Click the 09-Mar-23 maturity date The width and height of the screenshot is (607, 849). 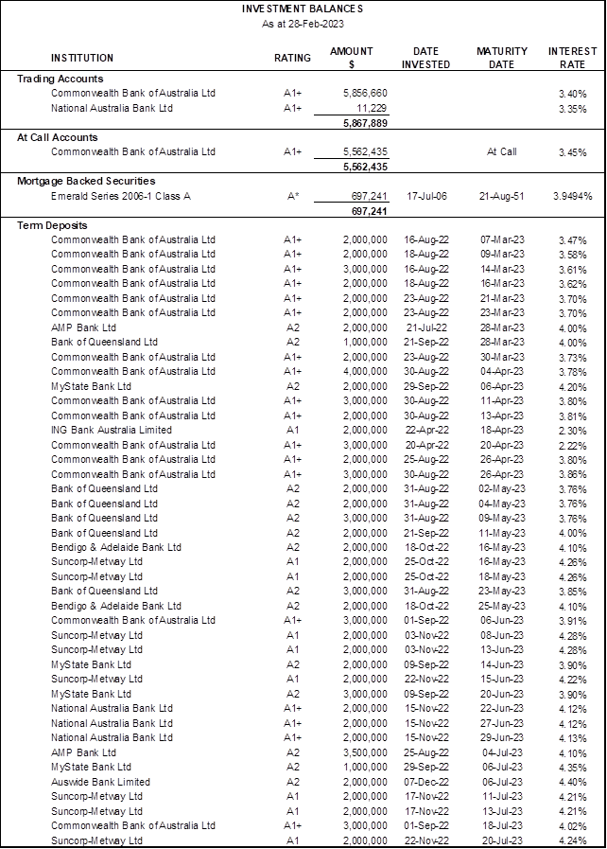click(502, 255)
